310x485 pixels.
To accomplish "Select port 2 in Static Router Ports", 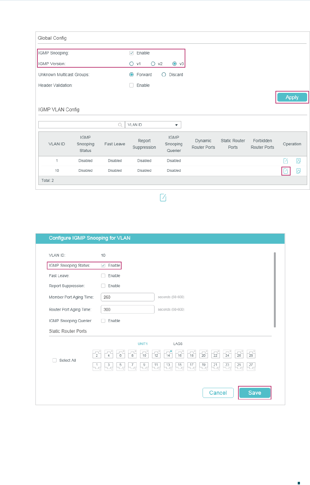I will [x=97, y=354].
